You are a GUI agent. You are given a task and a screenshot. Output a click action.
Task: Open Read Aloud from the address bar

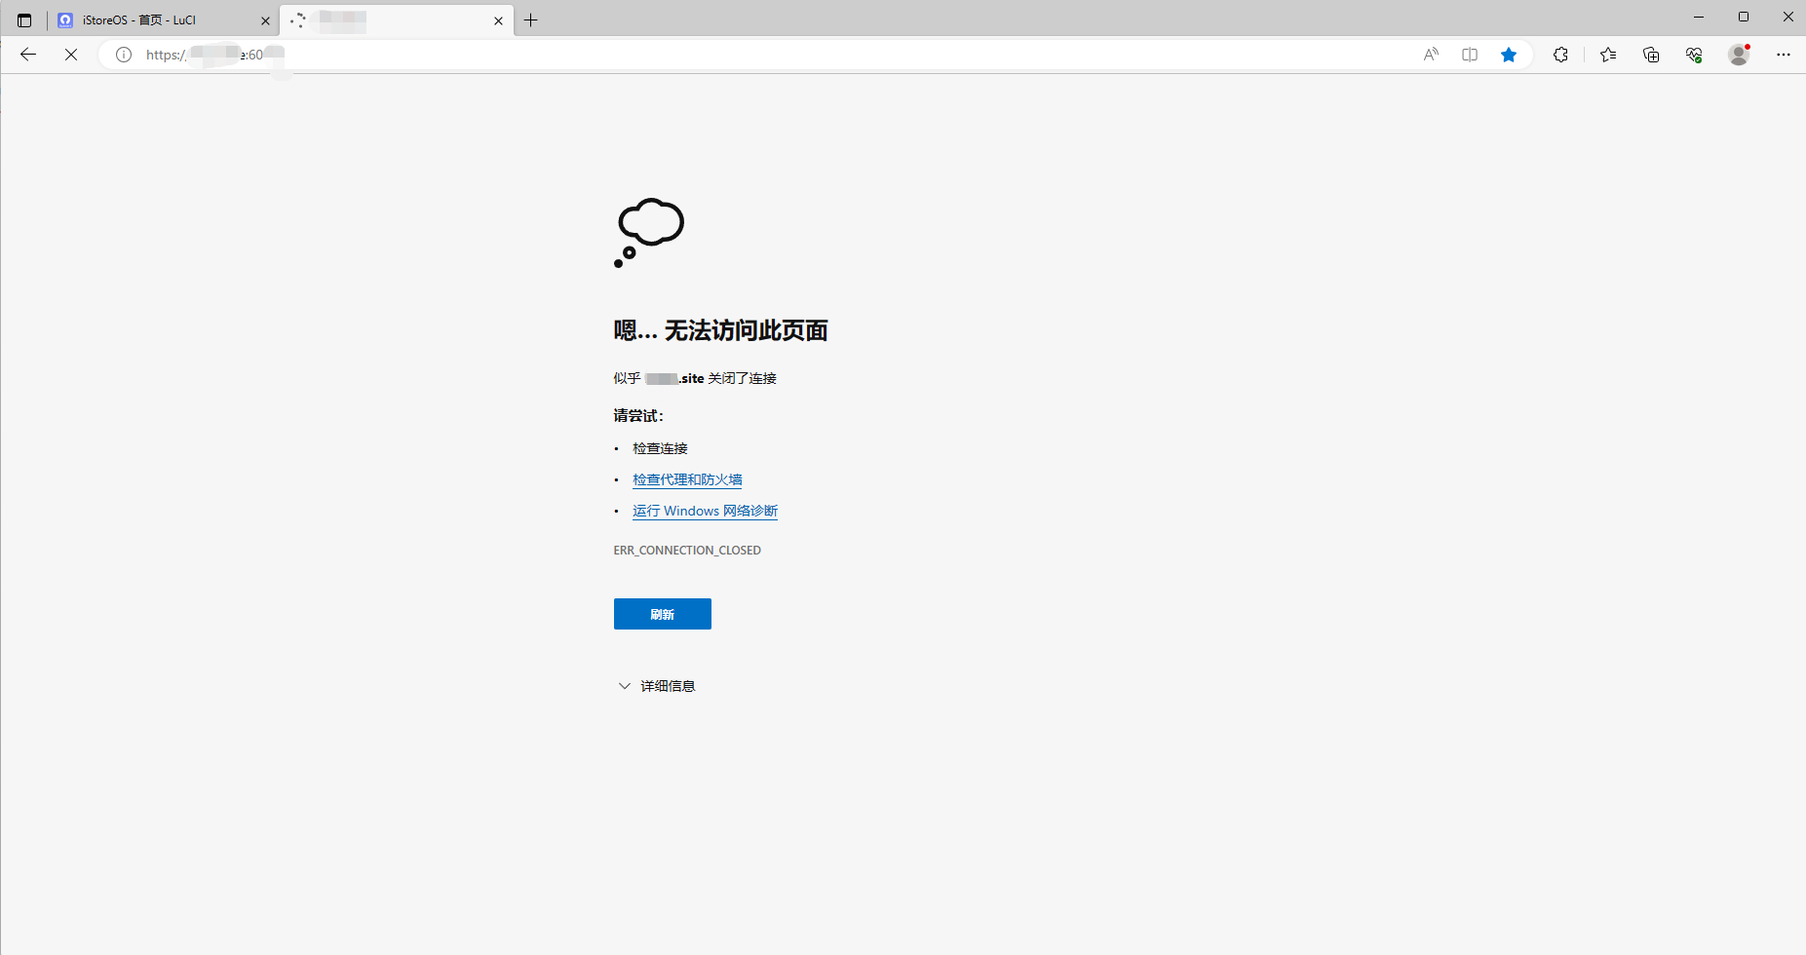(1431, 55)
